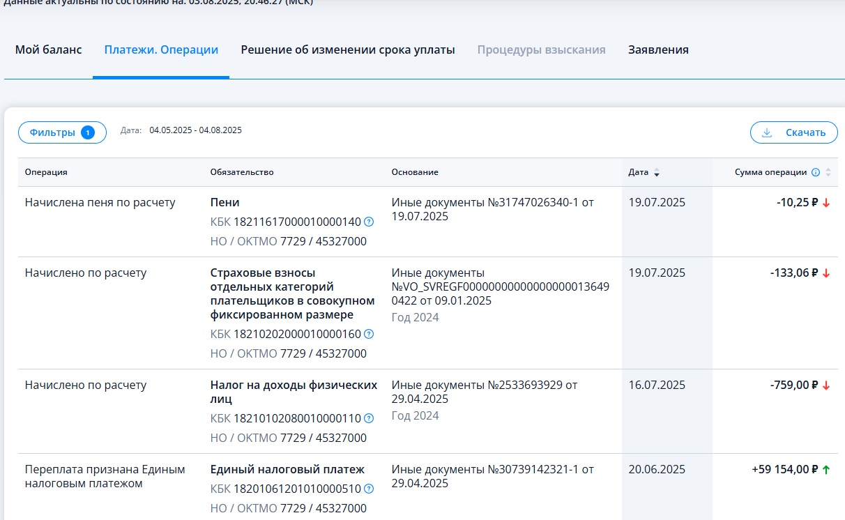The width and height of the screenshot is (845, 520).
Task: Go to the Заявления tab
Action: pyautogui.click(x=658, y=50)
